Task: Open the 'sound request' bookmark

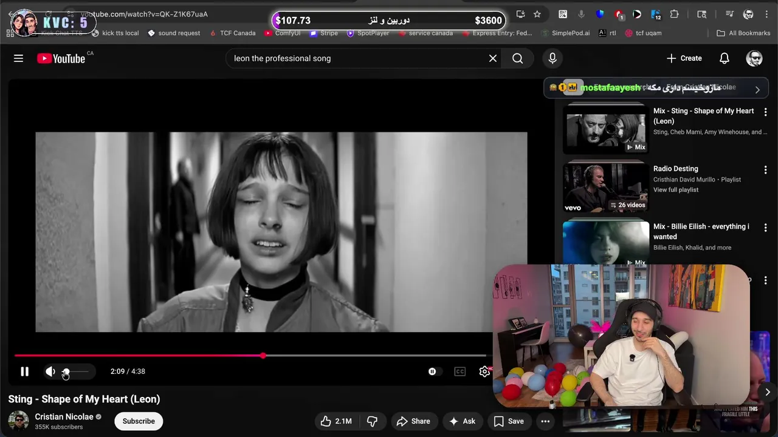Action: pos(174,33)
